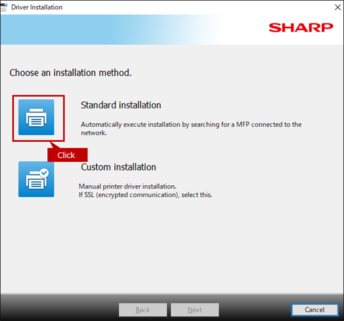Viewport: 344px width, 321px height.
Task: Select the Custom installation printer icon
Action: click(36, 179)
